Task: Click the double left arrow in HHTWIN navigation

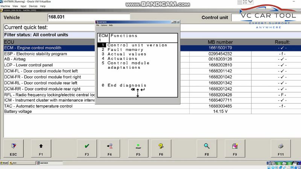Action: coord(133,89)
